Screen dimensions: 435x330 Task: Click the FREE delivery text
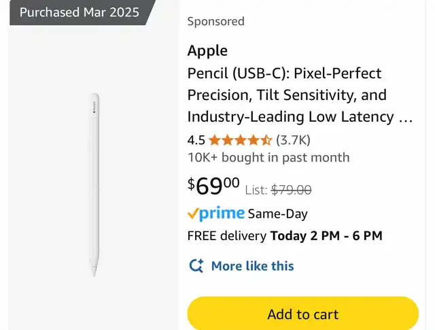226,236
